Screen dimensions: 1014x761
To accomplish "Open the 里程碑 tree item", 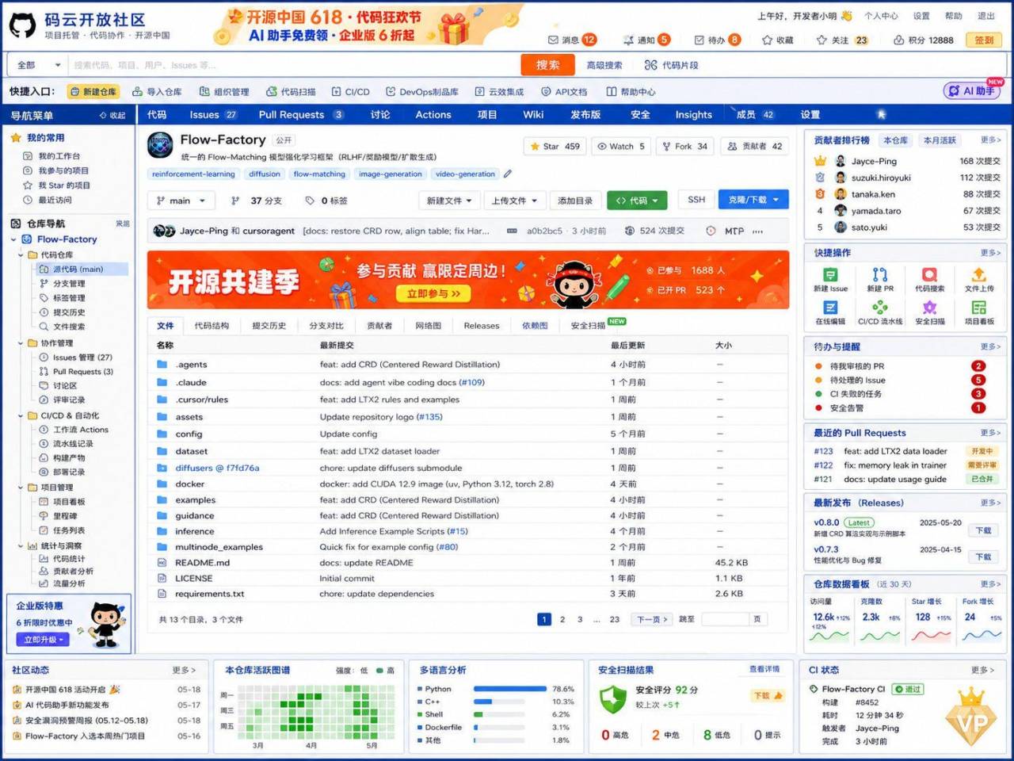I will [65, 516].
